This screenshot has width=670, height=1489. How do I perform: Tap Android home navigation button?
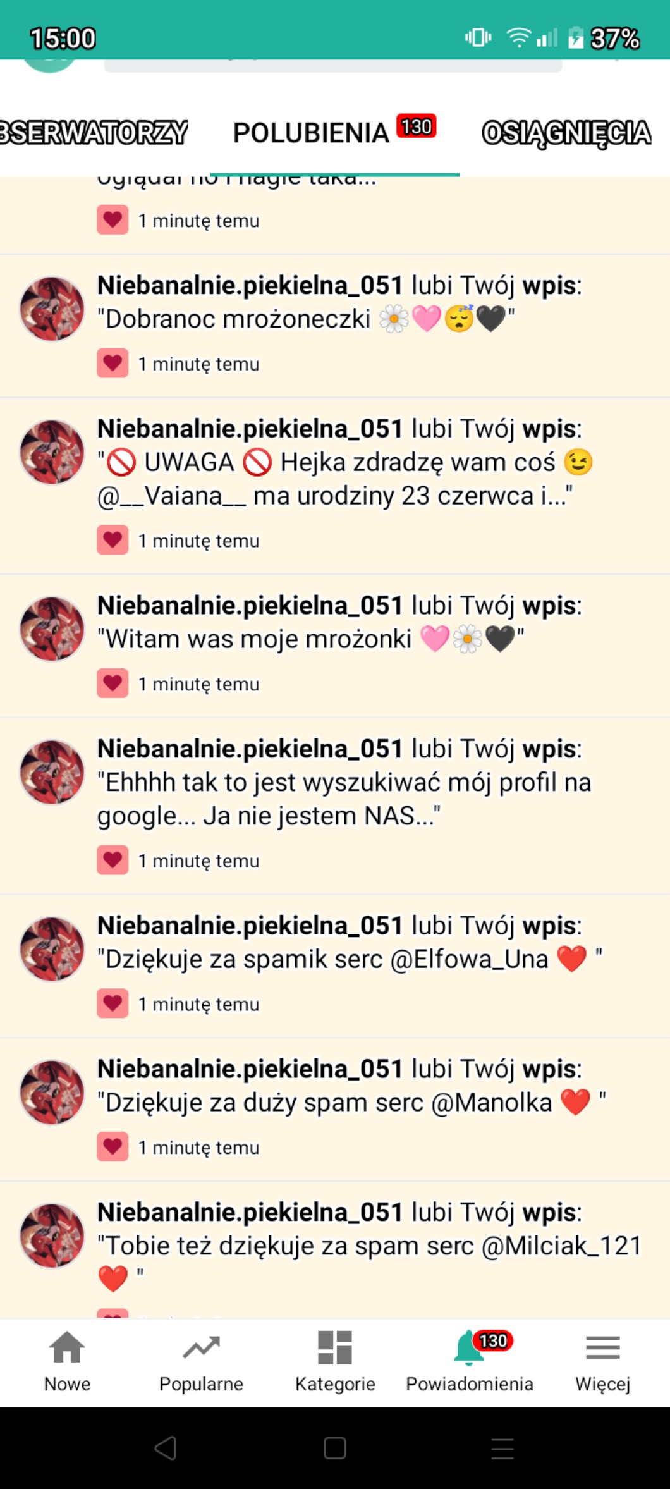[335, 1448]
